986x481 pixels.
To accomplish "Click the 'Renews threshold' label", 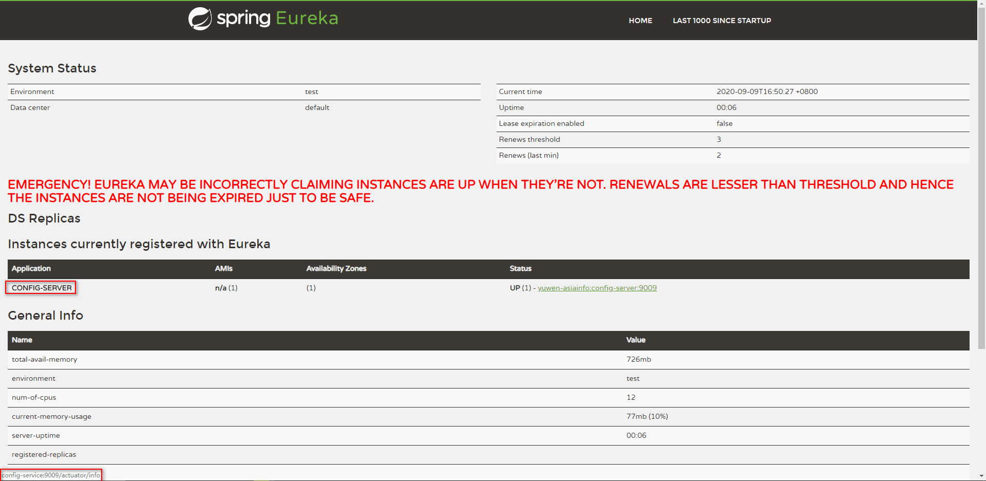I will tap(529, 139).
